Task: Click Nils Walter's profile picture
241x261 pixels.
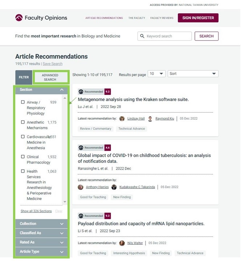Action: [122, 243]
